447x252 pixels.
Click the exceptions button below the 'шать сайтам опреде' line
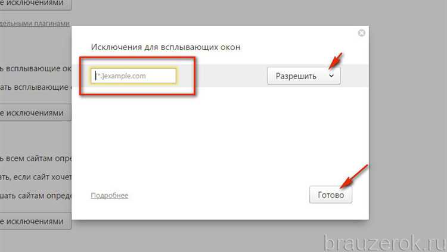pos(35,221)
